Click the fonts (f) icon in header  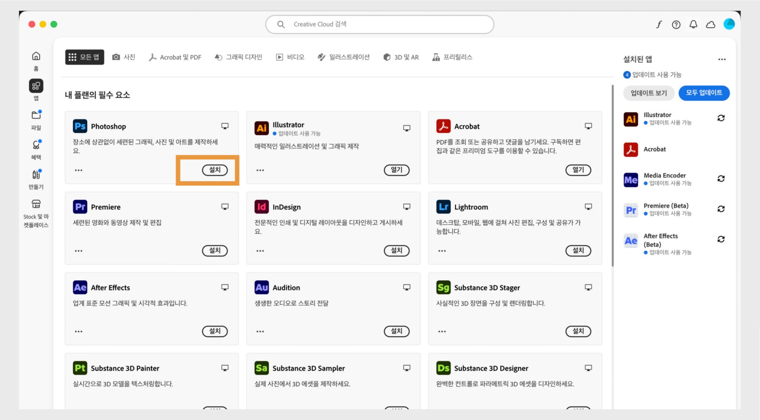[659, 25]
